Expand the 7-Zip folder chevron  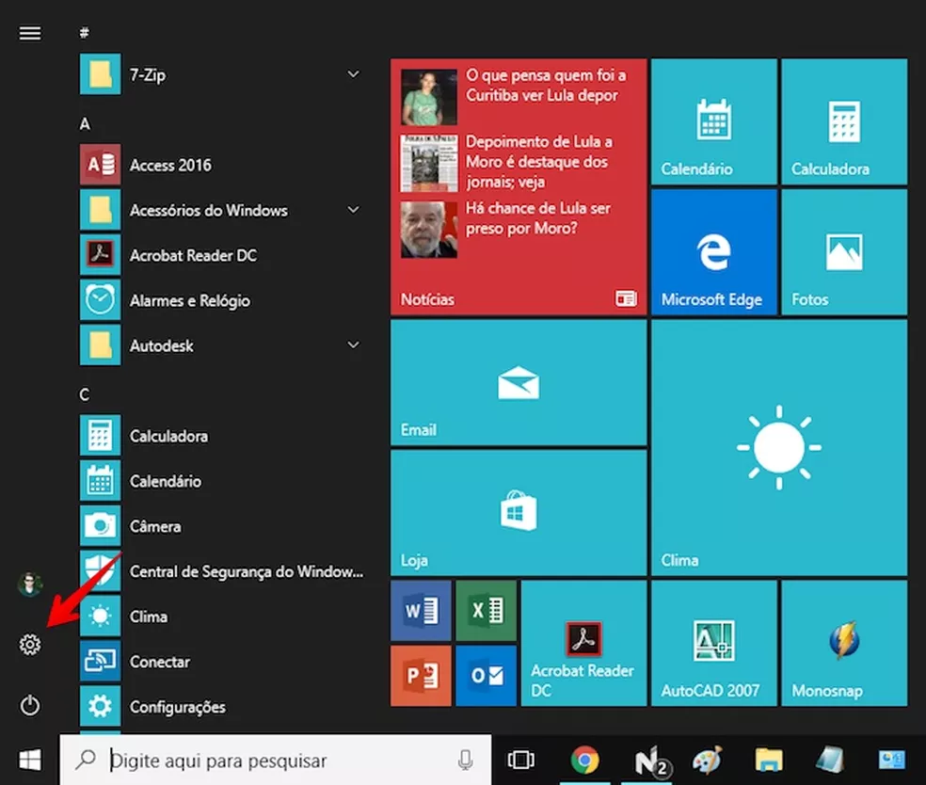353,74
